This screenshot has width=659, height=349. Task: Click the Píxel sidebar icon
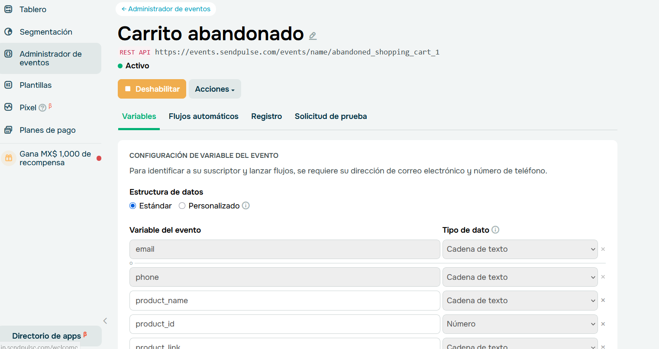(x=8, y=107)
